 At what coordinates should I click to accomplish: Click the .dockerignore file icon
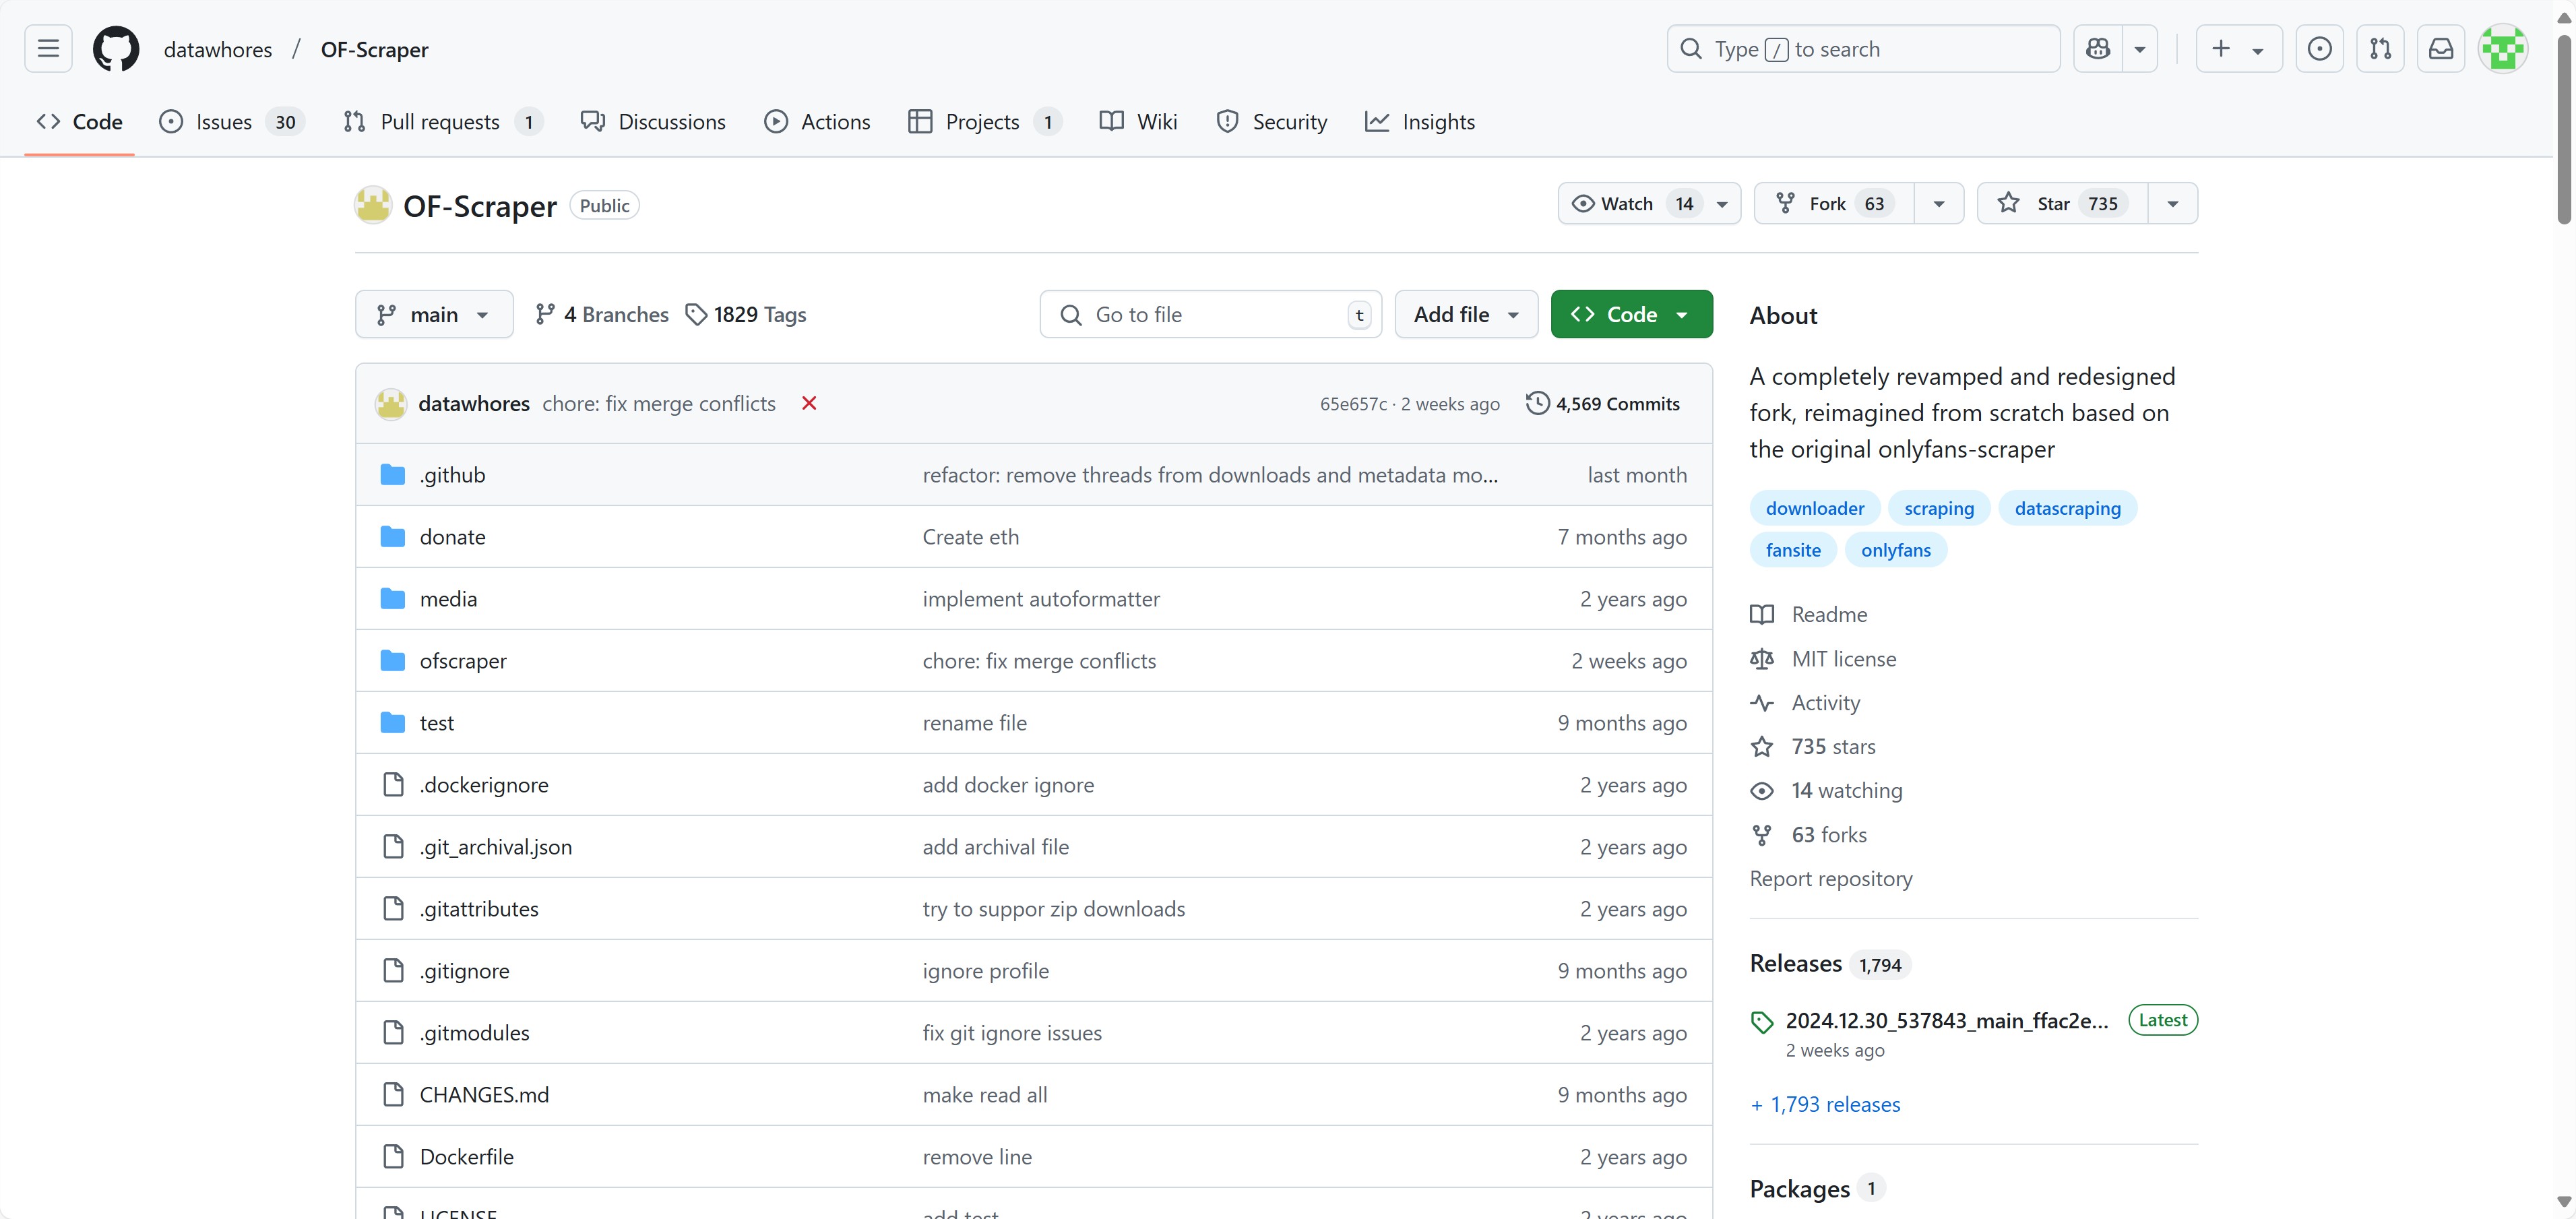(394, 785)
